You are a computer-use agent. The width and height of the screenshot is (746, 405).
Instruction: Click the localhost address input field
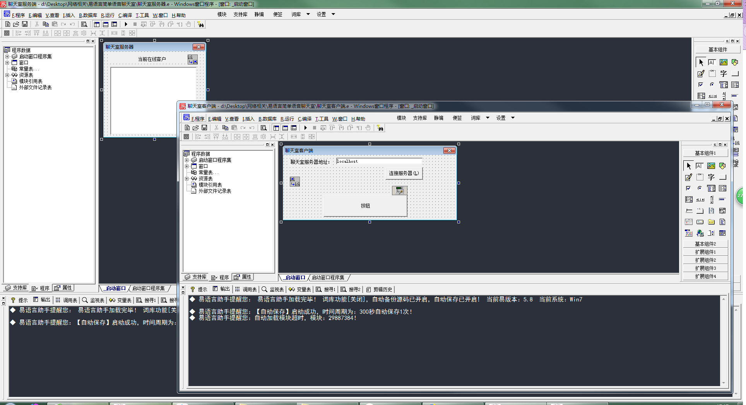(x=379, y=161)
